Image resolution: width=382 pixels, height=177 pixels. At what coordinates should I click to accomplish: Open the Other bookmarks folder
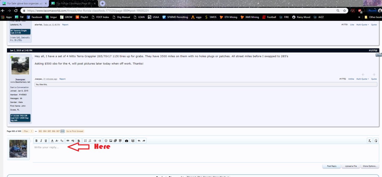click(373, 17)
